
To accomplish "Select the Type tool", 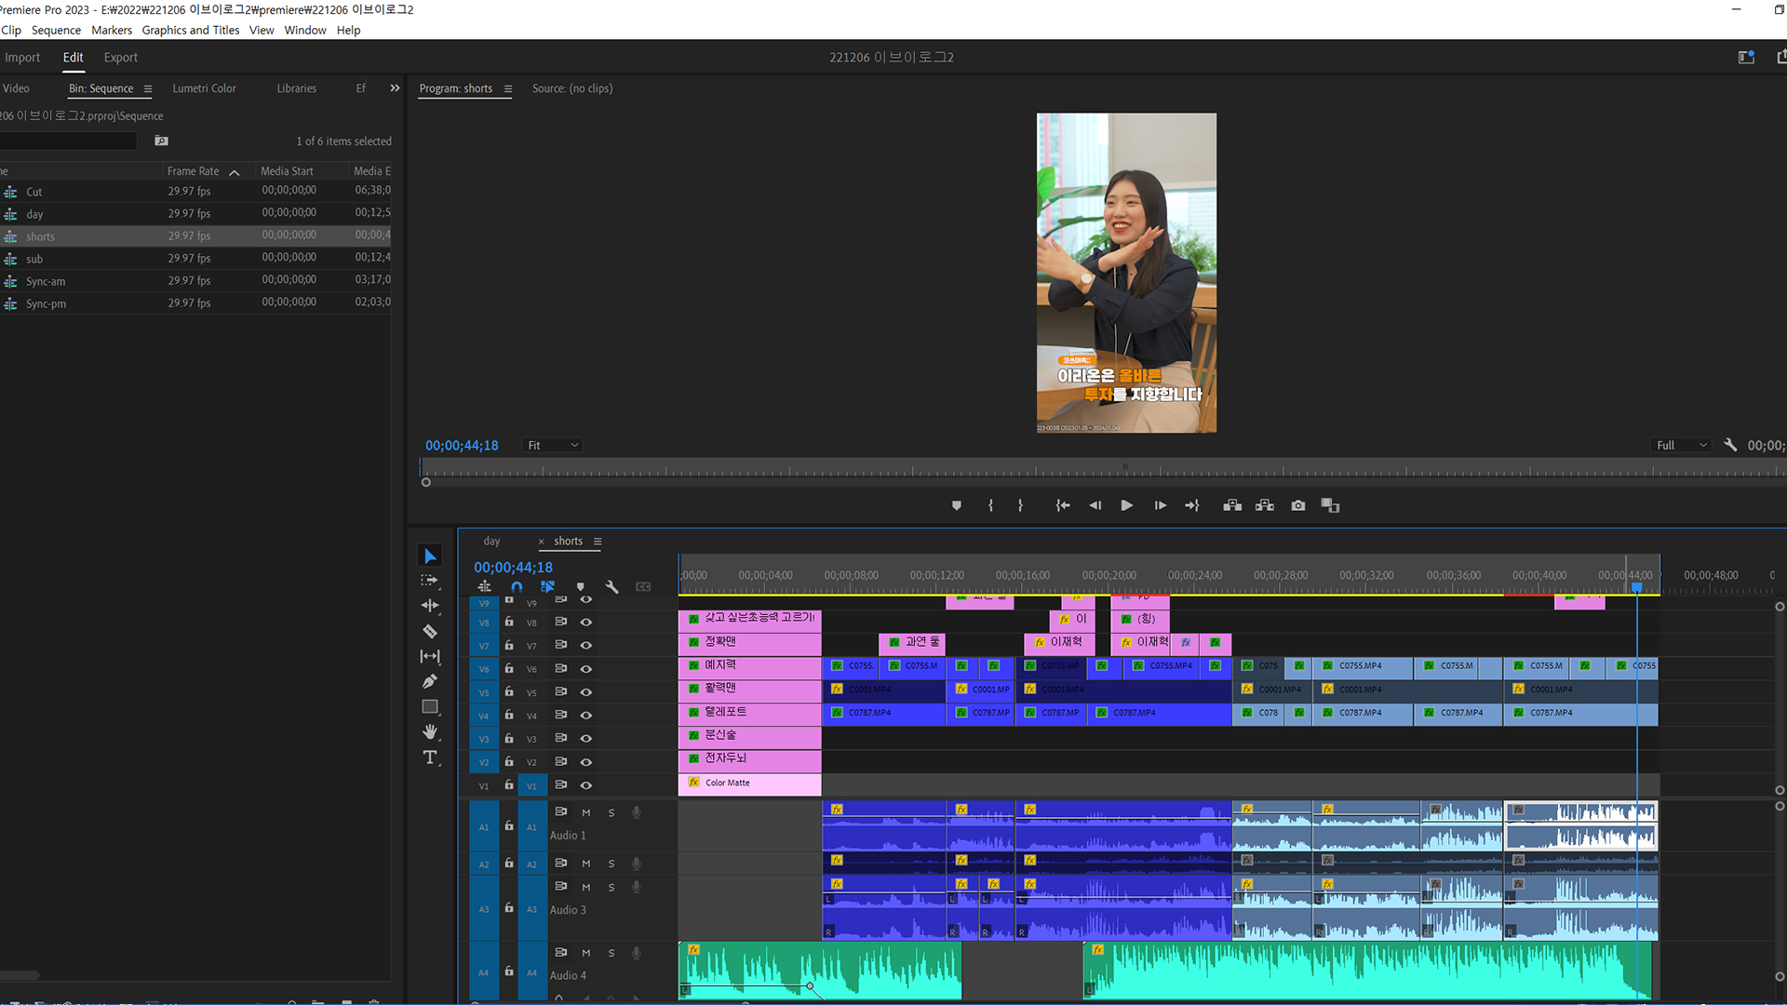I will click(430, 757).
